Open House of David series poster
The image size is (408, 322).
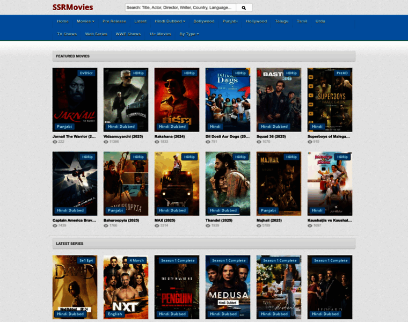[75, 287]
